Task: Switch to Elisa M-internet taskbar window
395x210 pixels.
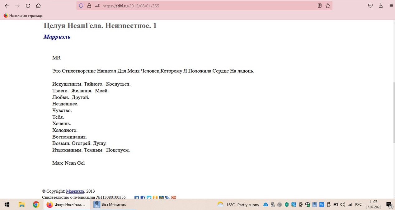Action: [113, 204]
